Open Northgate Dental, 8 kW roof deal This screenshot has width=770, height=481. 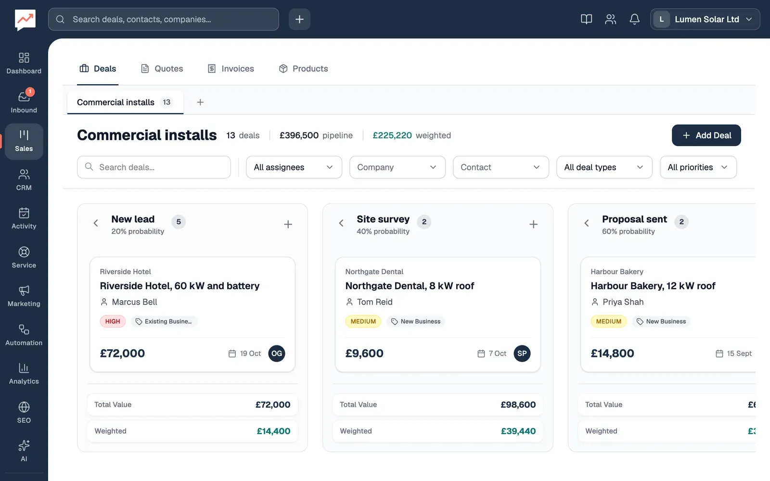[x=410, y=286]
